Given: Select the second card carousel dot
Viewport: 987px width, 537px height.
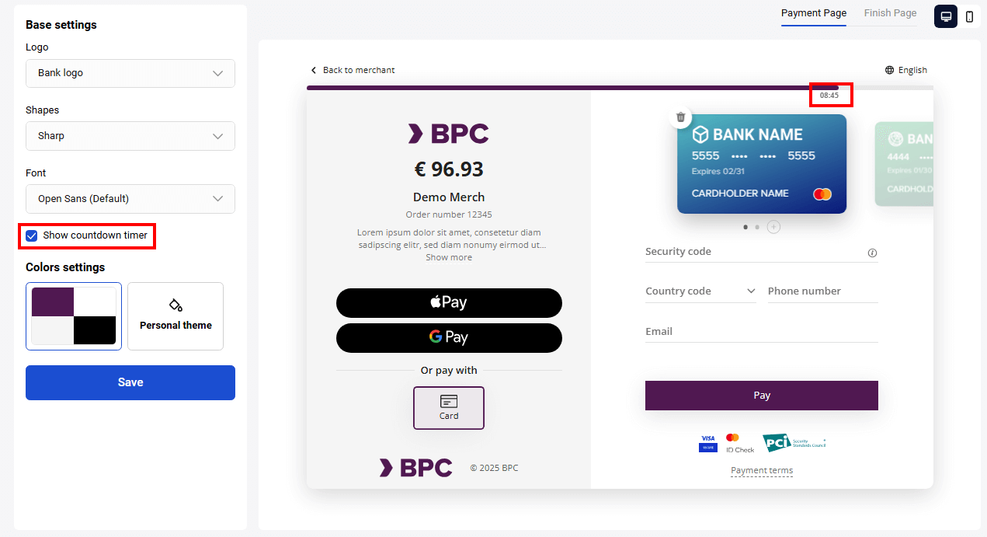Looking at the screenshot, I should [x=757, y=227].
